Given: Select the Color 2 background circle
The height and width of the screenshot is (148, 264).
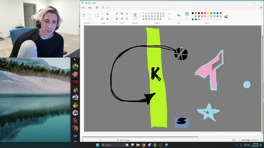Looking at the screenshot, I should point(187,18).
